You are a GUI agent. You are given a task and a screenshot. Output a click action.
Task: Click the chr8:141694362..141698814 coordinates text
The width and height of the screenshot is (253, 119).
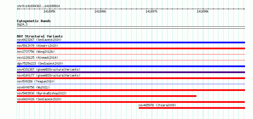click(x=38, y=6)
